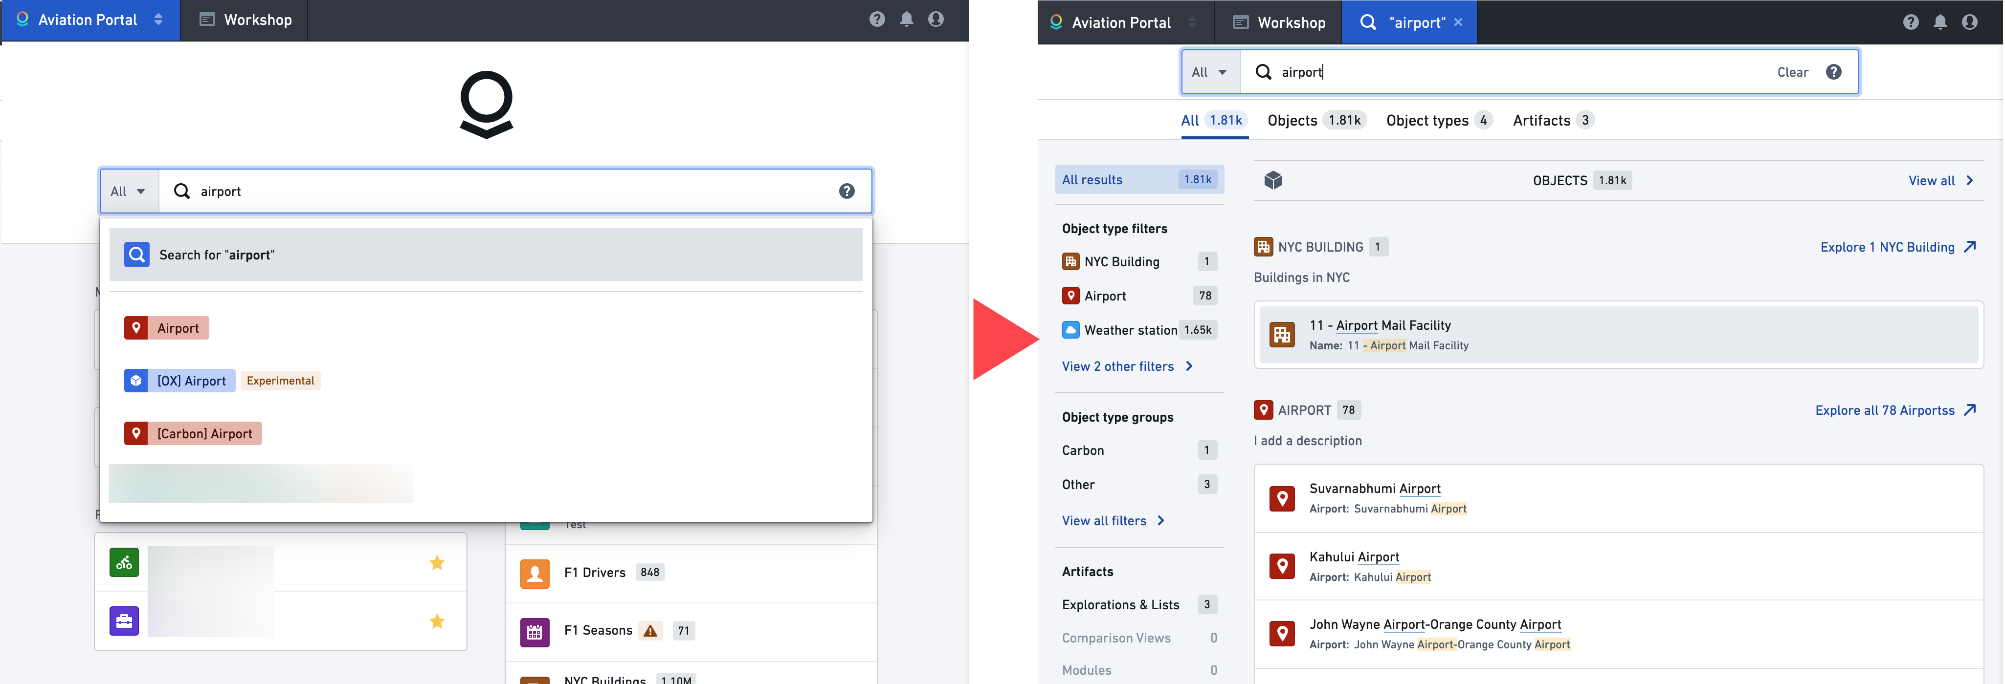Click the help icon next to Clear
Viewport: 2005px width, 684px height.
(1834, 72)
